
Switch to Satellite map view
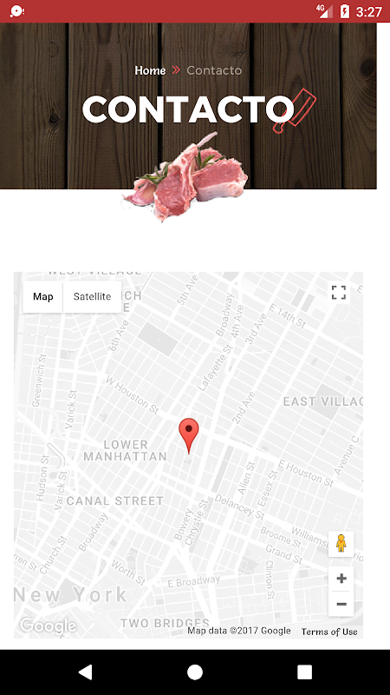click(92, 296)
